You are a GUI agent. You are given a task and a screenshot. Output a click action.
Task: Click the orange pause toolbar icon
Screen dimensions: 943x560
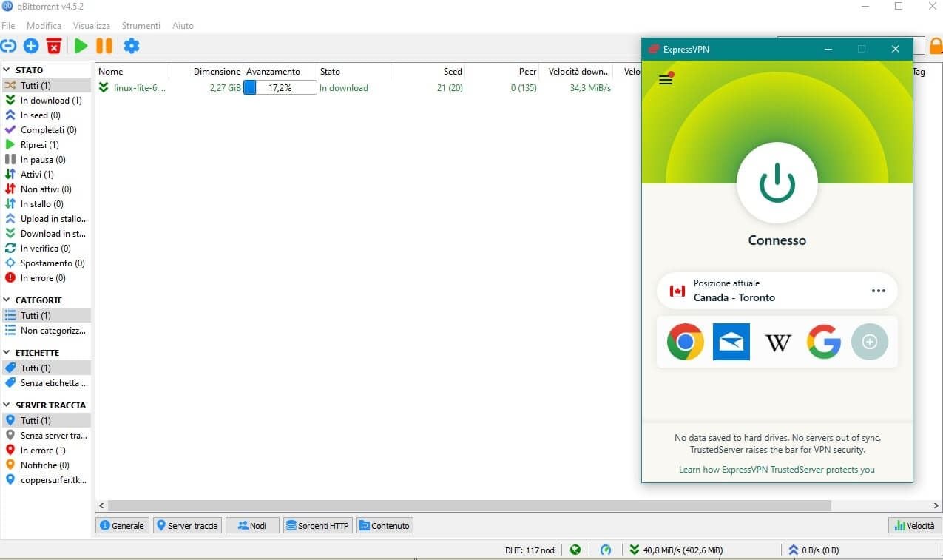click(104, 46)
